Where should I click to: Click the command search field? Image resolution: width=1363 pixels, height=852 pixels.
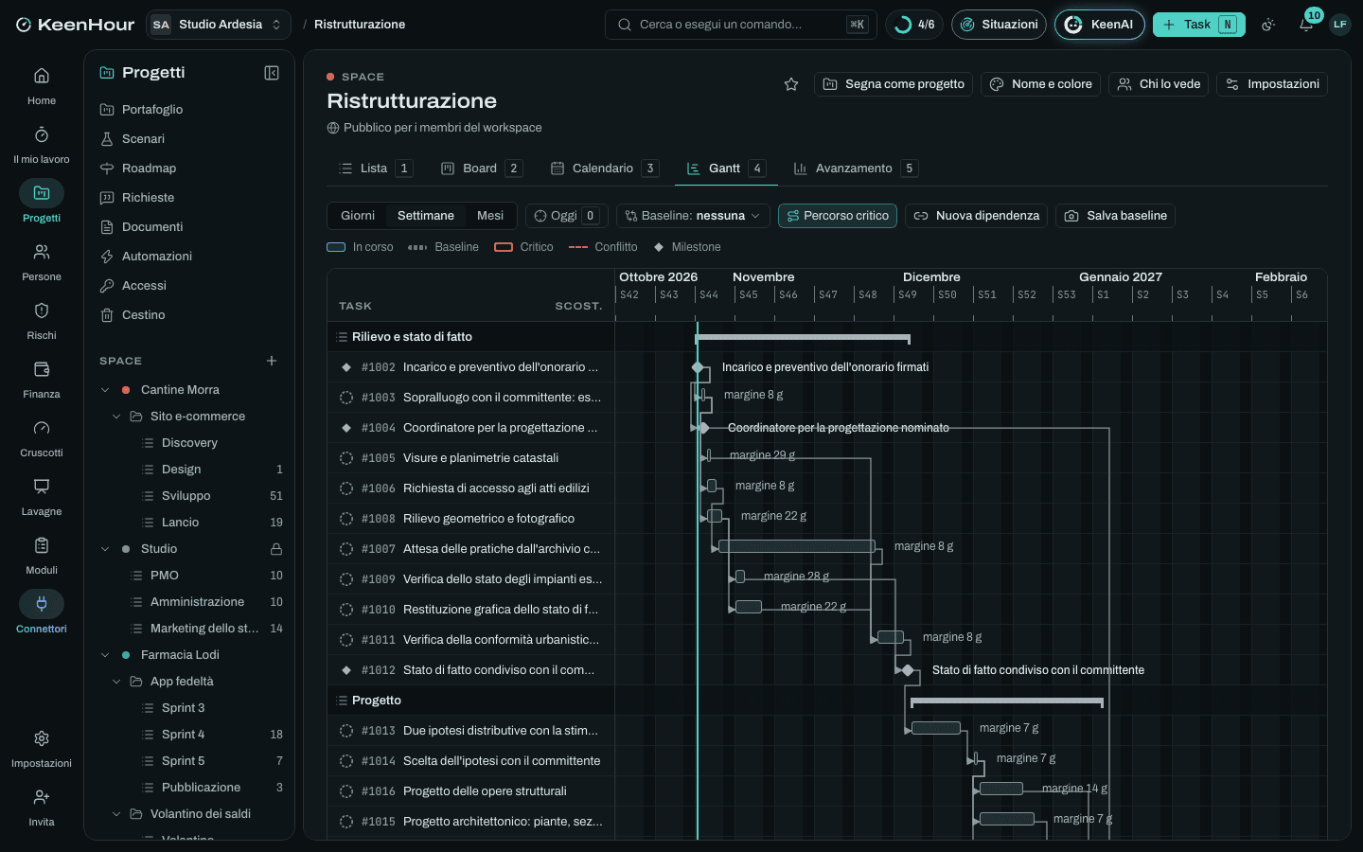click(740, 25)
